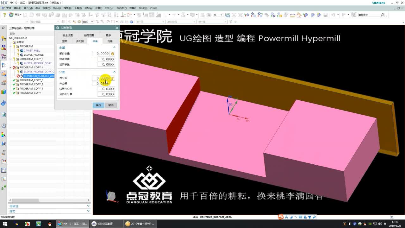Image resolution: width=405 pixels, height=228 pixels.
Task: Click the gear icon on the 切削参数 dialog title bar
Action: pos(58,27)
